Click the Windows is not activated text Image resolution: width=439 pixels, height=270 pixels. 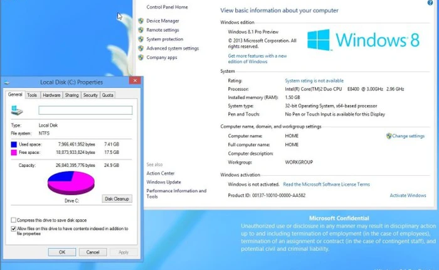coord(253,184)
